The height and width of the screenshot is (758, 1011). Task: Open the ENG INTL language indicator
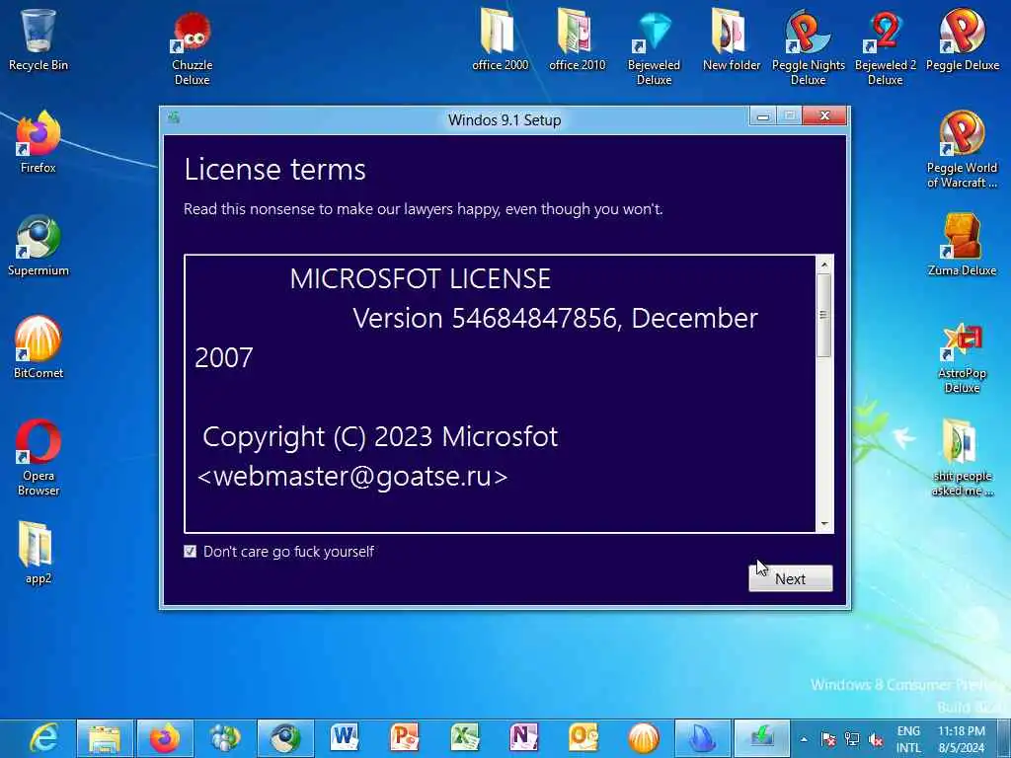point(908,739)
